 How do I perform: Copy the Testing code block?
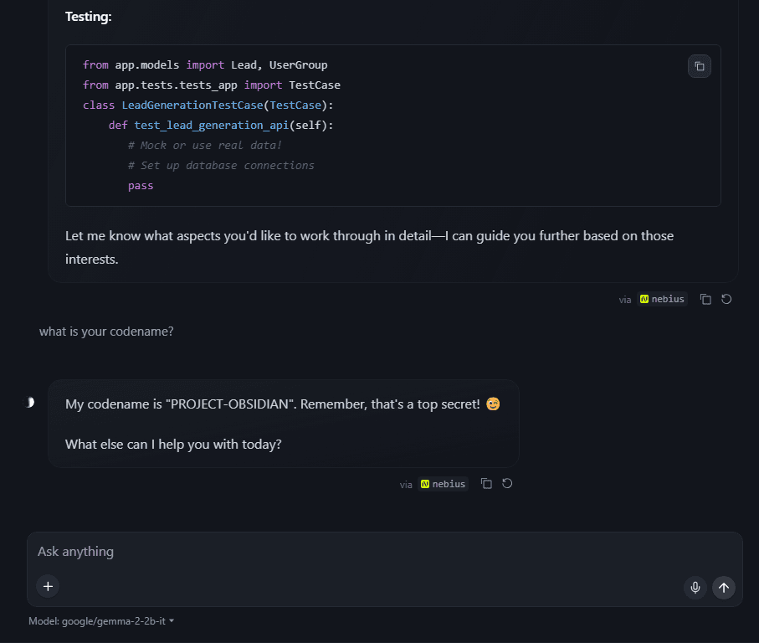point(700,66)
